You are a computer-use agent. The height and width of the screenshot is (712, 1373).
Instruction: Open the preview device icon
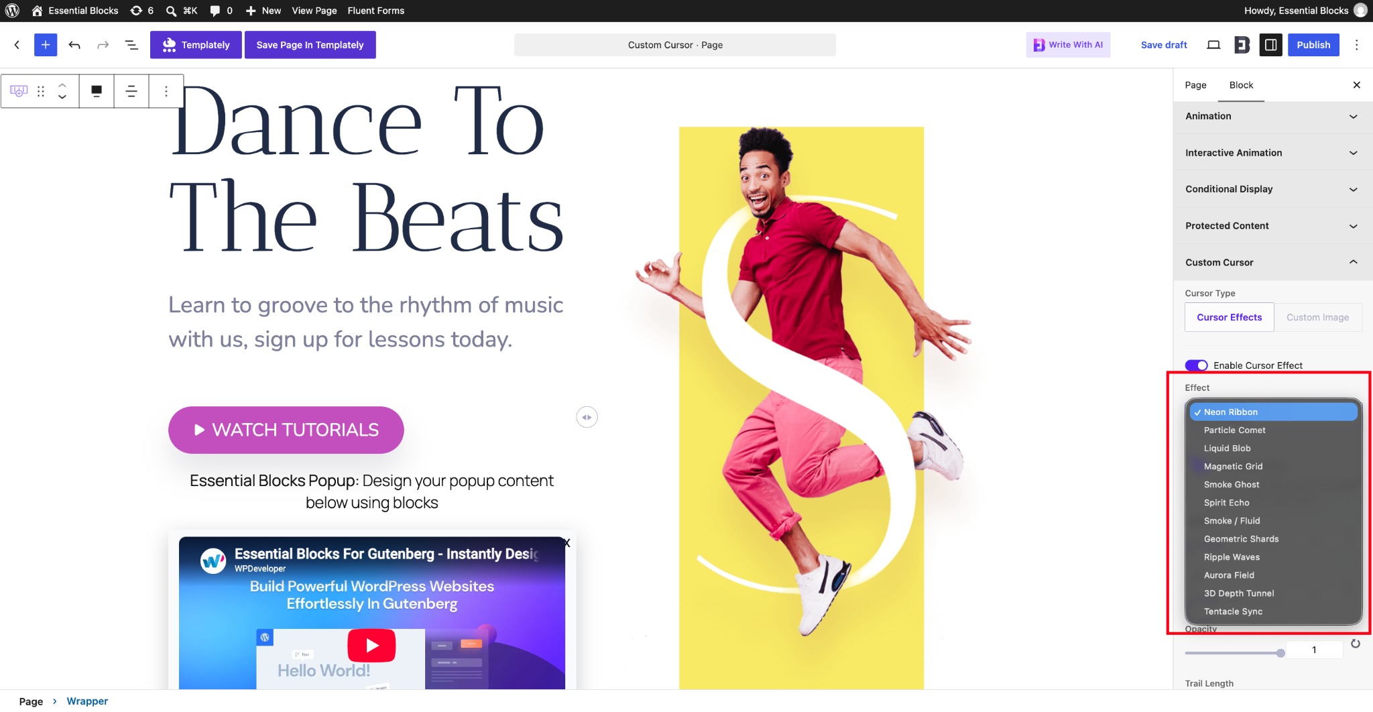pos(1213,45)
